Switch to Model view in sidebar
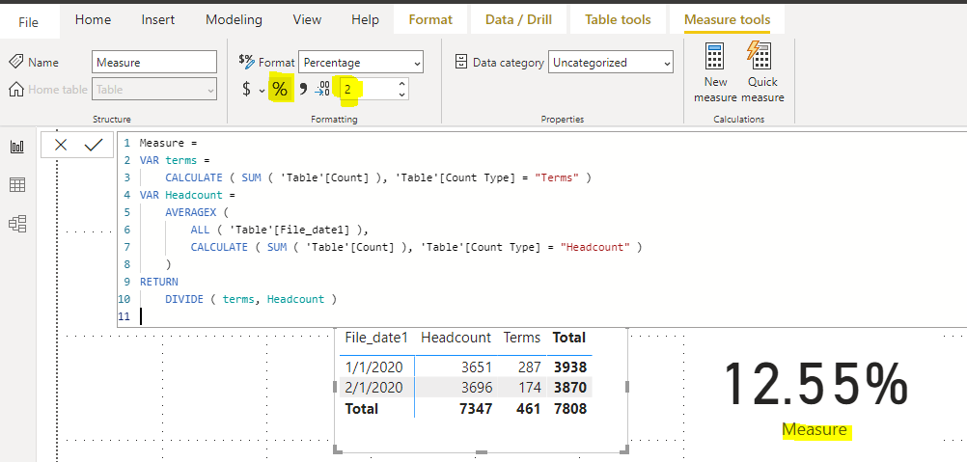This screenshot has height=462, width=967. click(17, 224)
